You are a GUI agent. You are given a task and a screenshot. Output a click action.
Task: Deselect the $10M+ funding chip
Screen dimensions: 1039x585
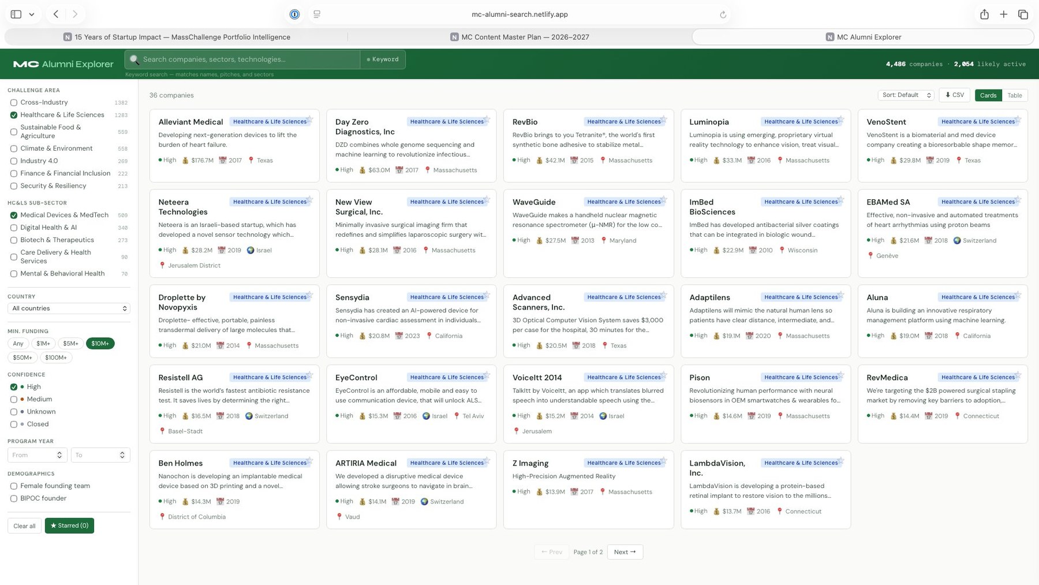click(100, 344)
